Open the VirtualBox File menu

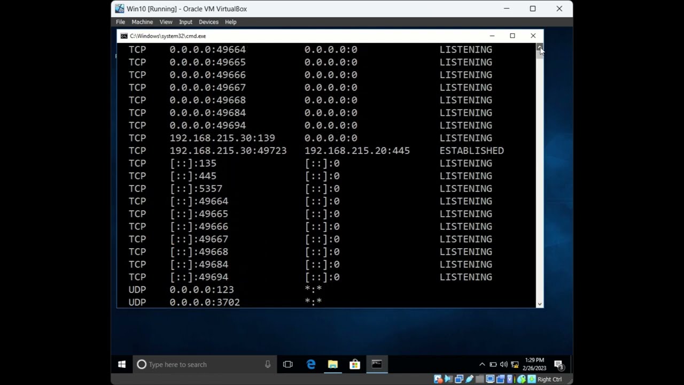coord(120,22)
